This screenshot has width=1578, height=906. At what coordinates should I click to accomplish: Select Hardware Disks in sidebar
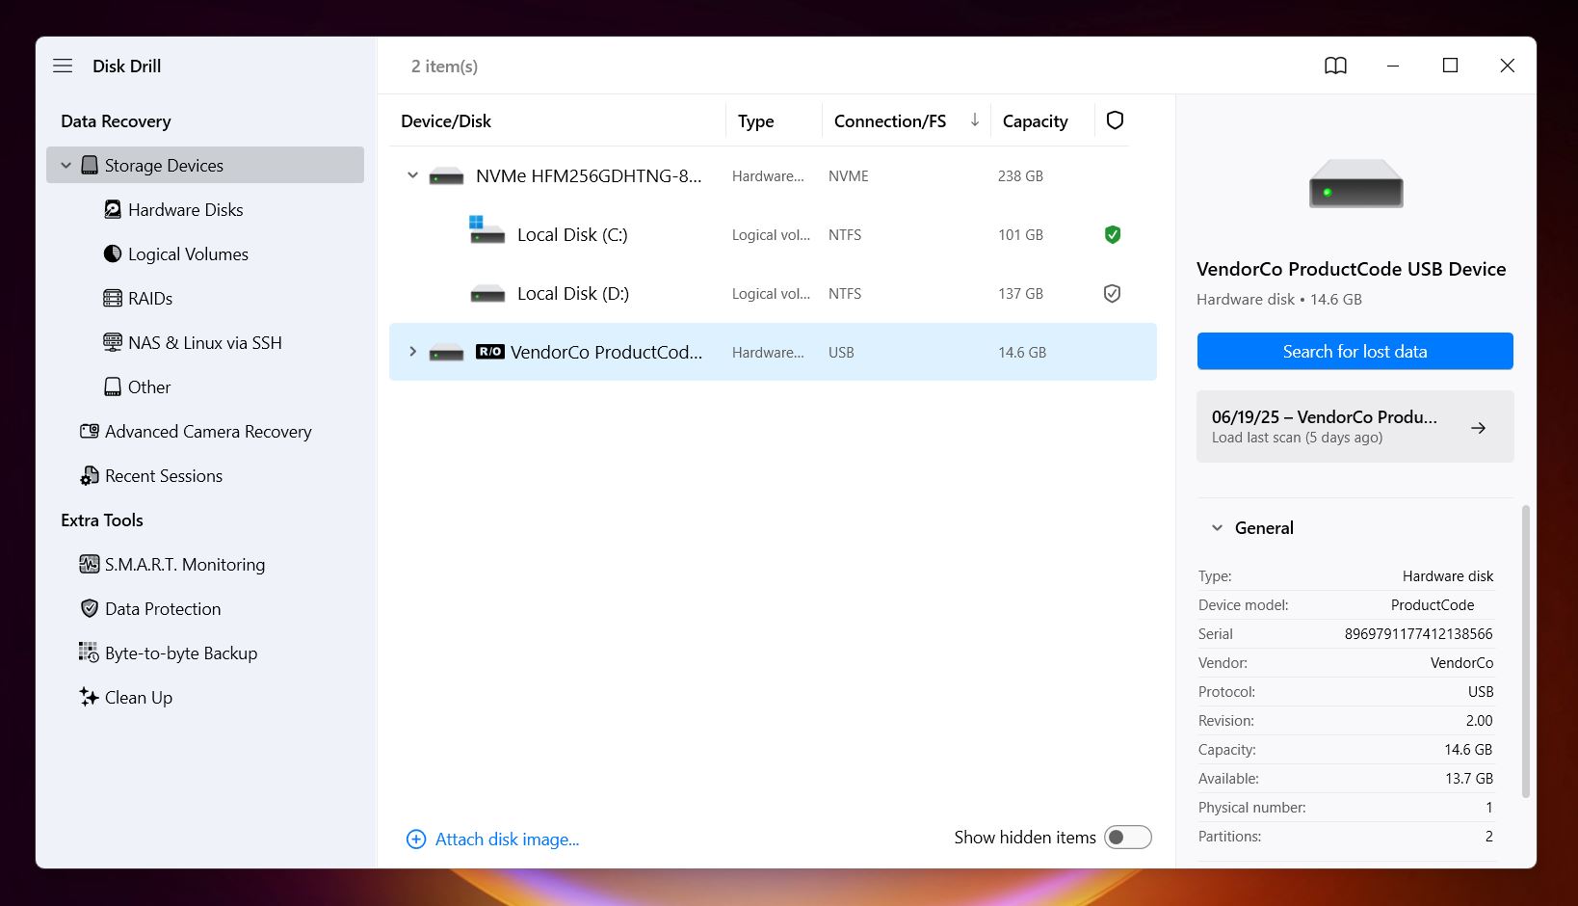(185, 209)
